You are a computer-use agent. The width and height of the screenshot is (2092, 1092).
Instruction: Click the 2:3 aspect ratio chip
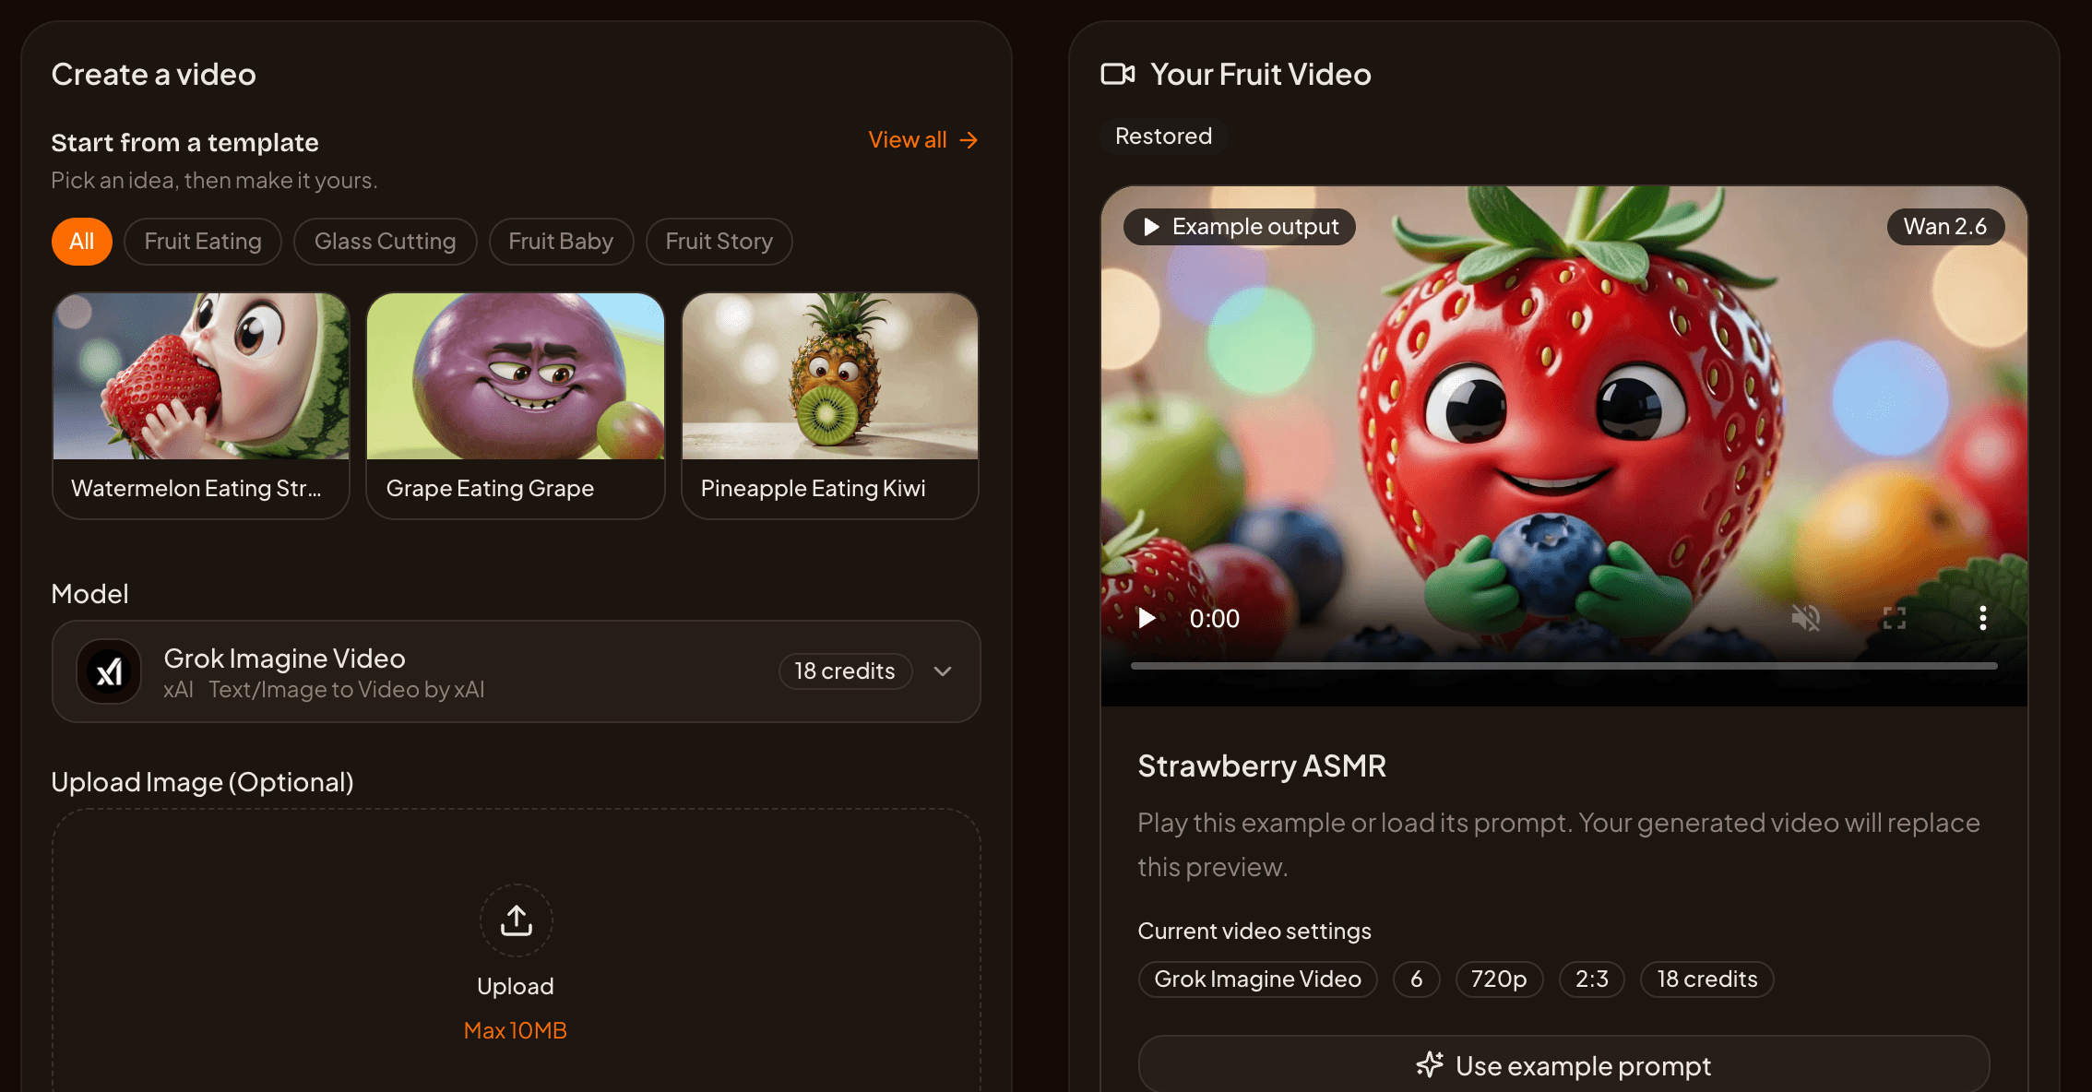(x=1591, y=979)
